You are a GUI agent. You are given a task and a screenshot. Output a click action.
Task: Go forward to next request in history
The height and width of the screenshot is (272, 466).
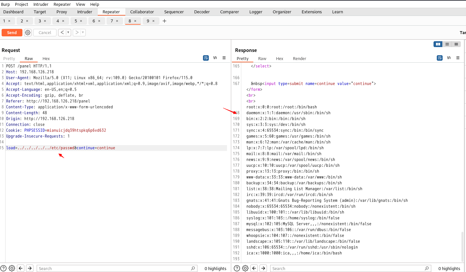tap(76, 32)
